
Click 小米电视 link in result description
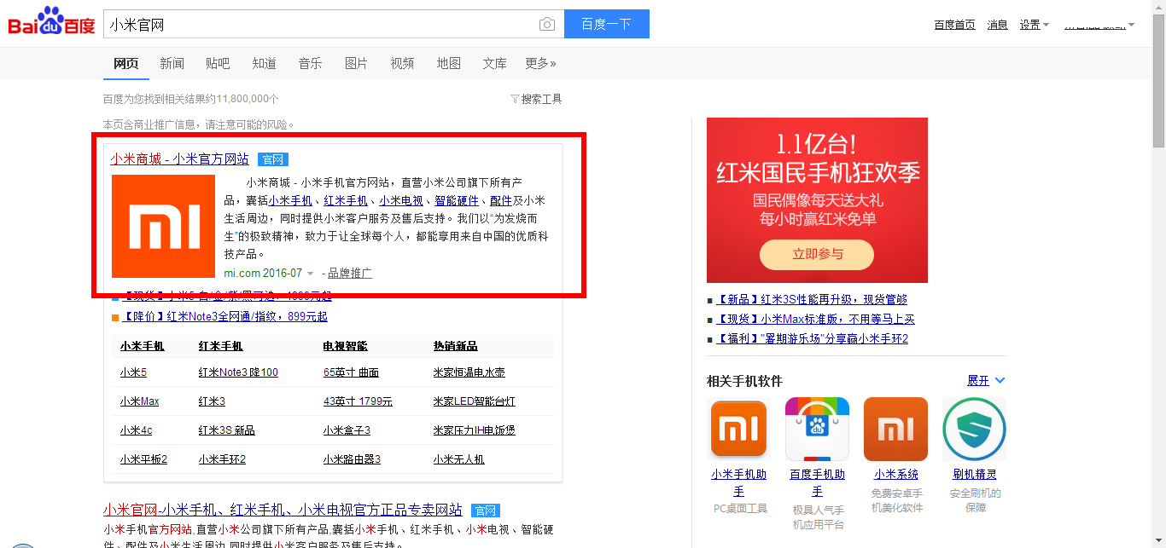401,200
